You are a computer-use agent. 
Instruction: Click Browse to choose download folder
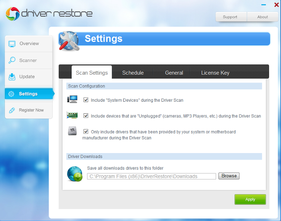[229, 176]
